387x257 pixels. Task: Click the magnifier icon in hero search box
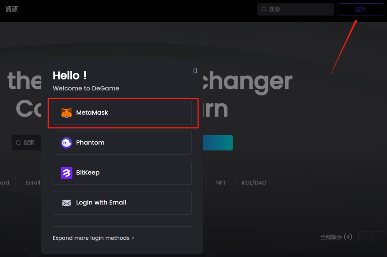(x=18, y=143)
